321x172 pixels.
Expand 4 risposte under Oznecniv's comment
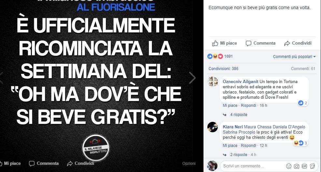tap(239, 115)
